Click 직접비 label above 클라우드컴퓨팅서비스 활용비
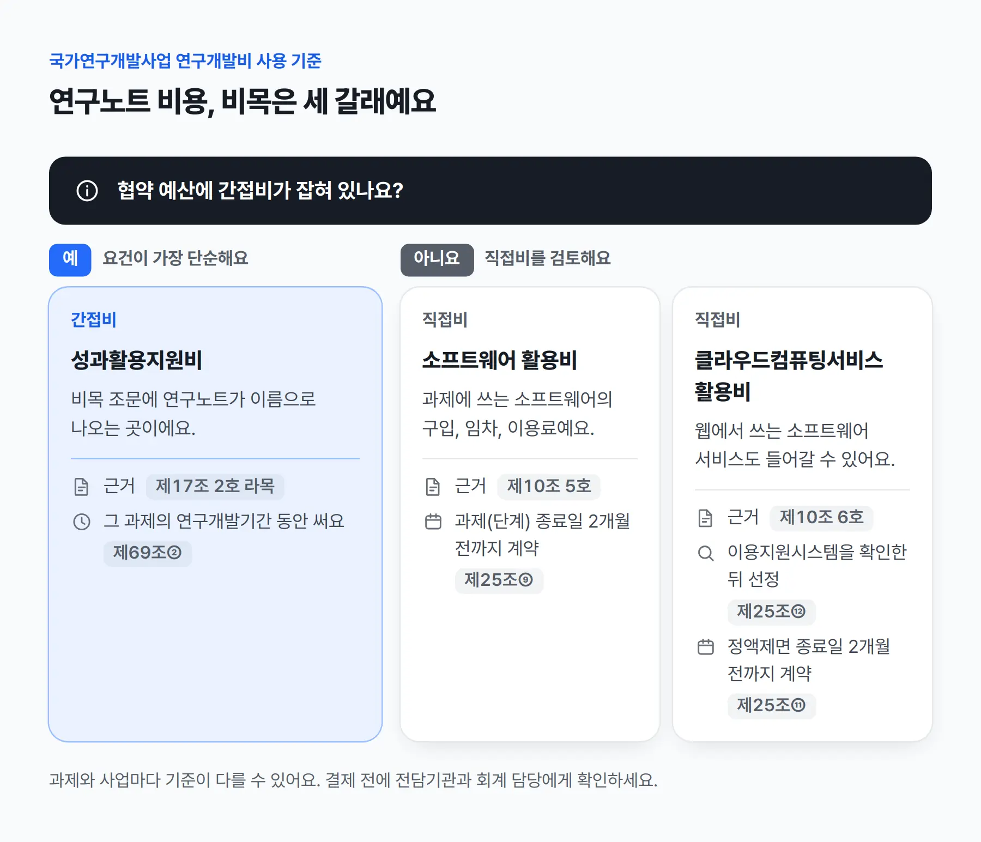This screenshot has width=981, height=842. (717, 319)
